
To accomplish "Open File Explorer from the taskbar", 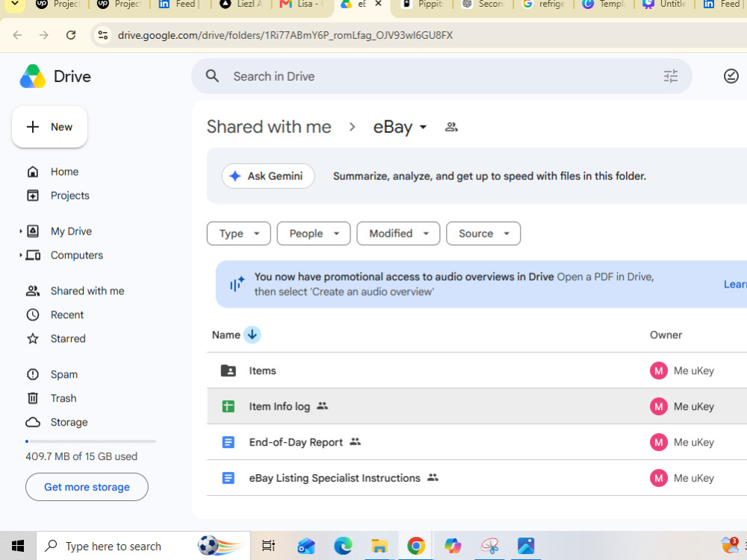I will point(379,546).
